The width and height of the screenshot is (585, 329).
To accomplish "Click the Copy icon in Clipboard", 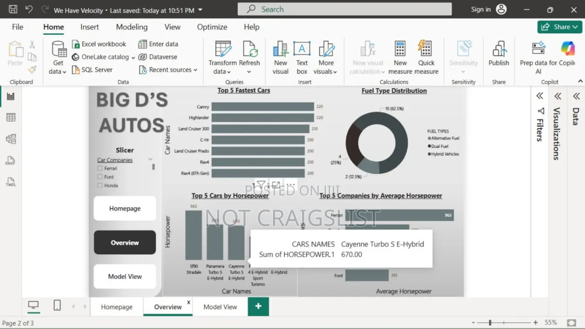I will [x=32, y=57].
